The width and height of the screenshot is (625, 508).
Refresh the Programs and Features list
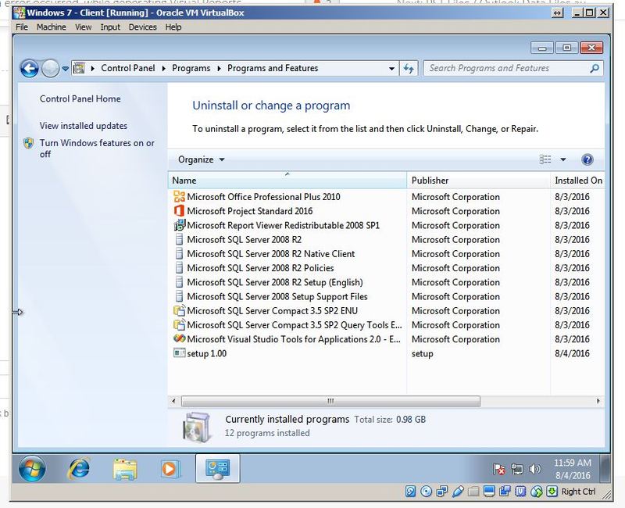coord(409,69)
